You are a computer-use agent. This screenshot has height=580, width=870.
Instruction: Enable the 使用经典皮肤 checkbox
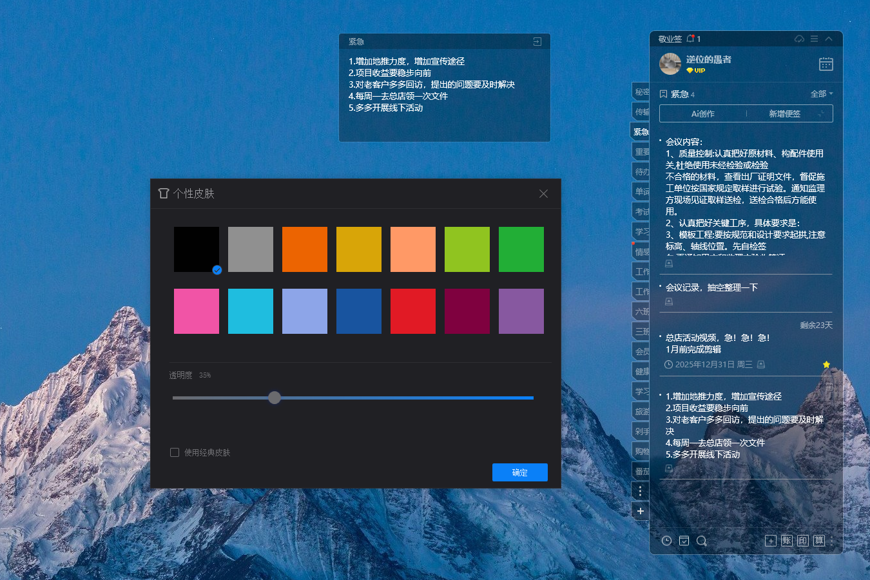pos(175,452)
